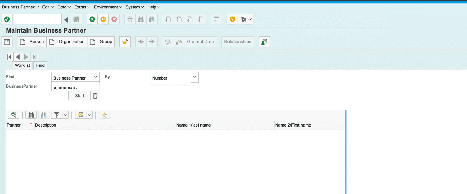
Task: Click the green checkmark Enter icon
Action: [x=7, y=19]
